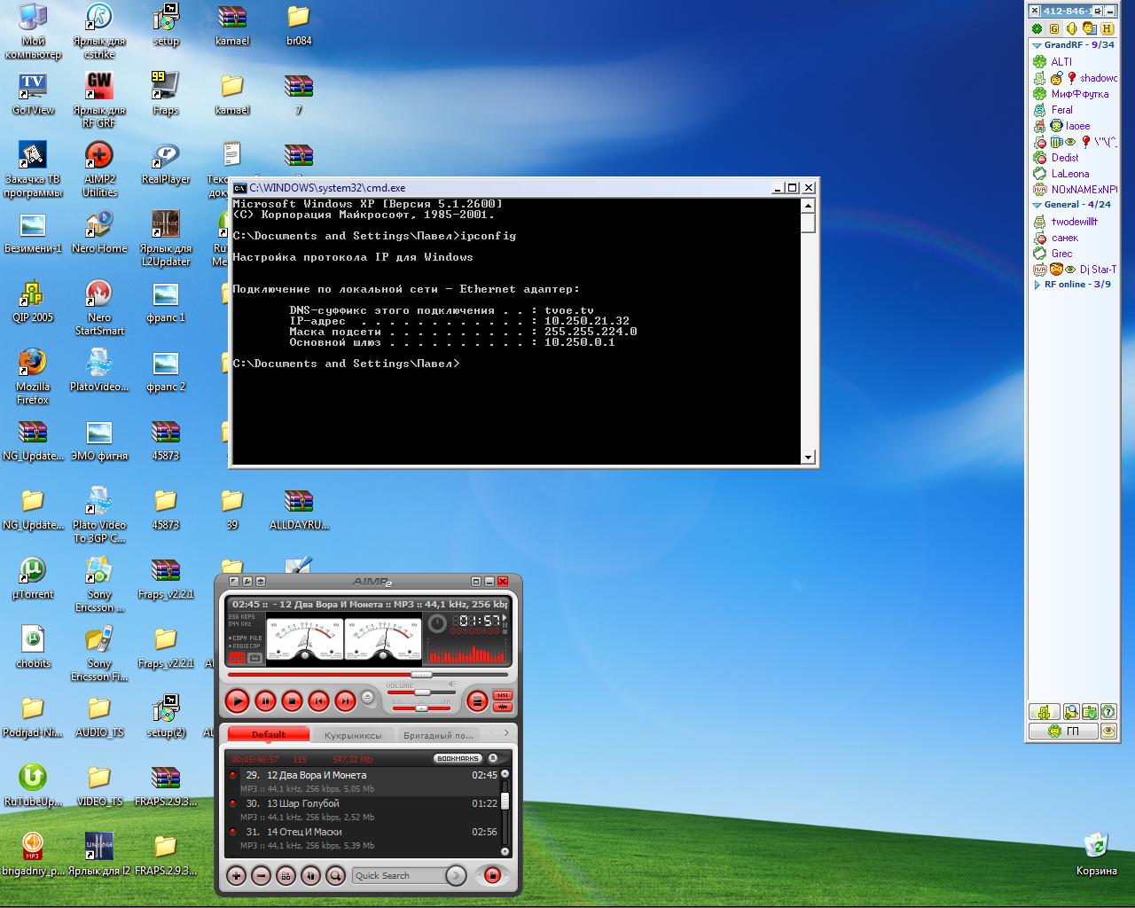
Task: Skip to previous track in AIMP
Action: point(318,701)
